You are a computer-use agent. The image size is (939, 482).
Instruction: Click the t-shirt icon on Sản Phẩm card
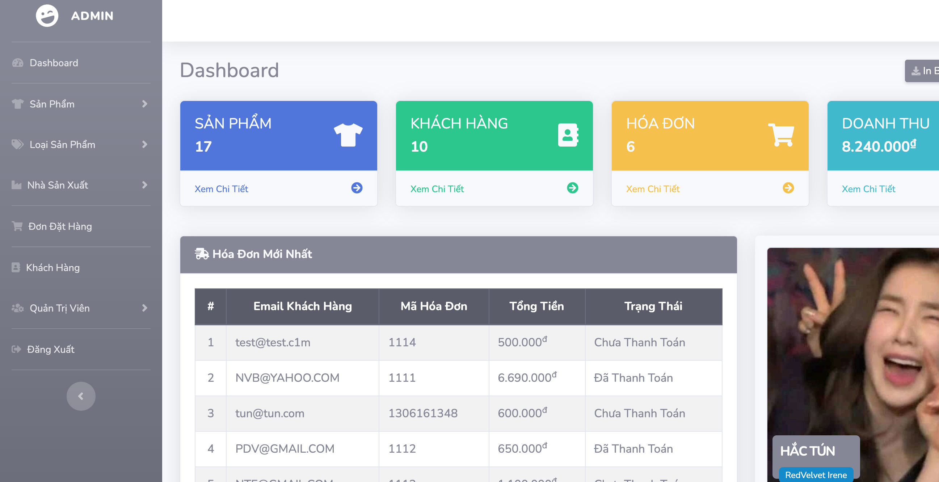[348, 135]
